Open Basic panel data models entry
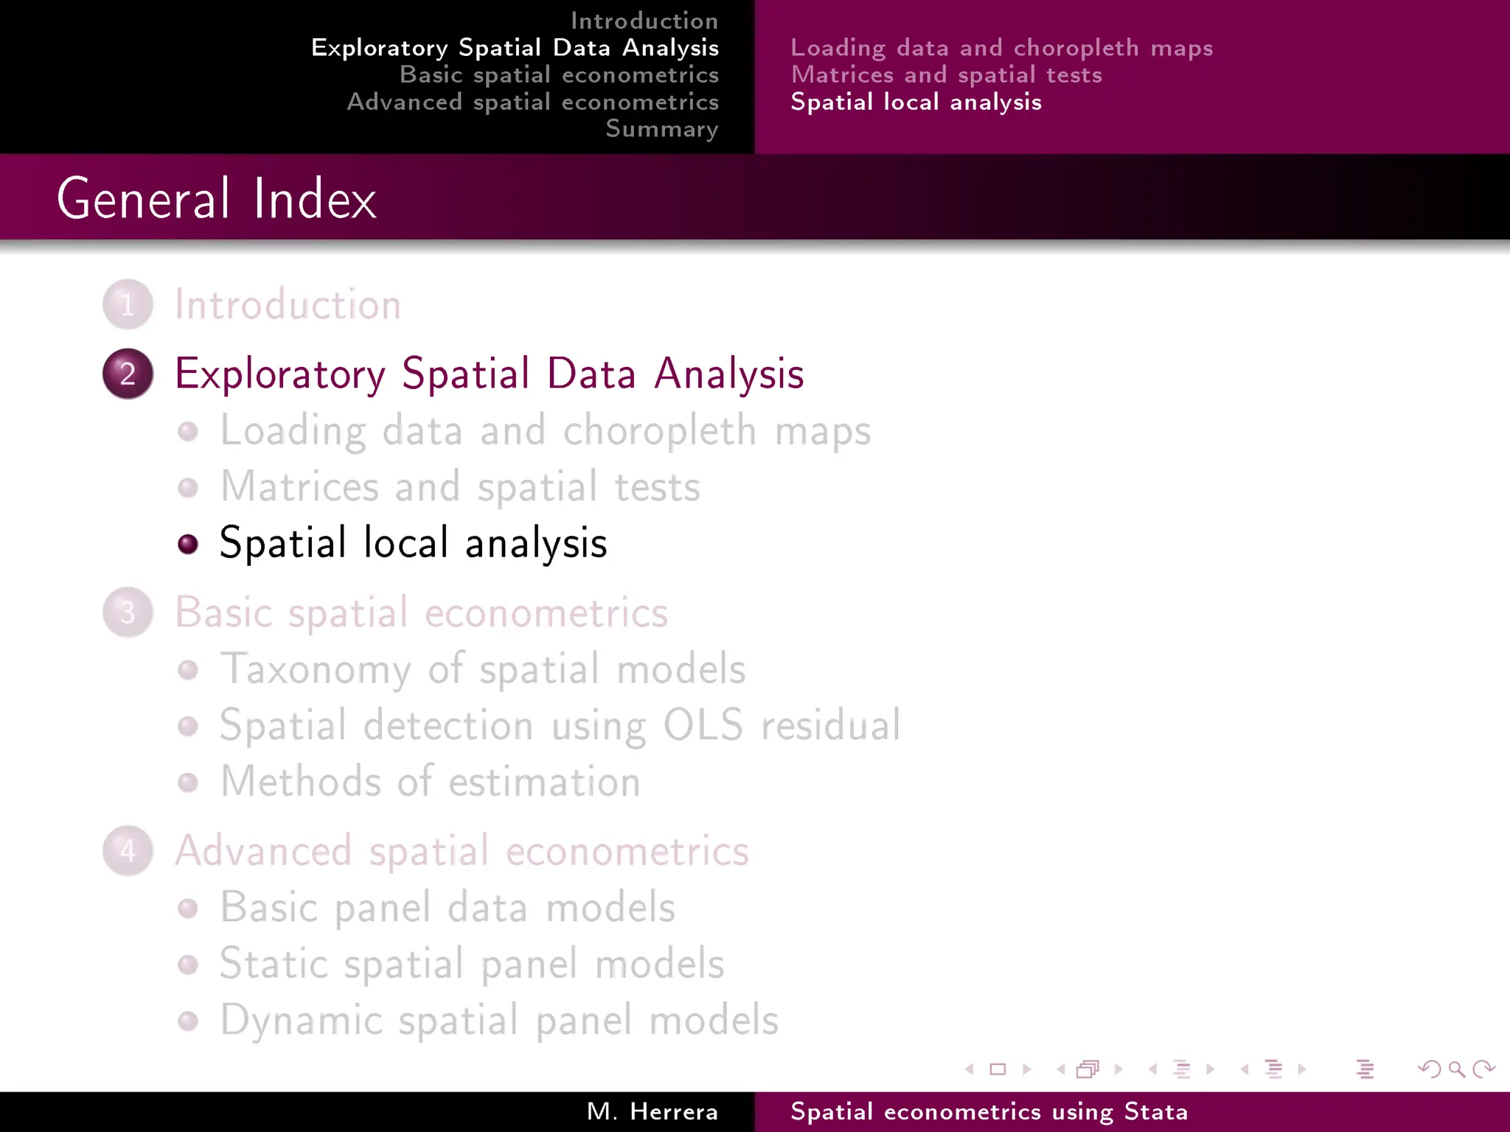The width and height of the screenshot is (1510, 1132). click(x=448, y=908)
